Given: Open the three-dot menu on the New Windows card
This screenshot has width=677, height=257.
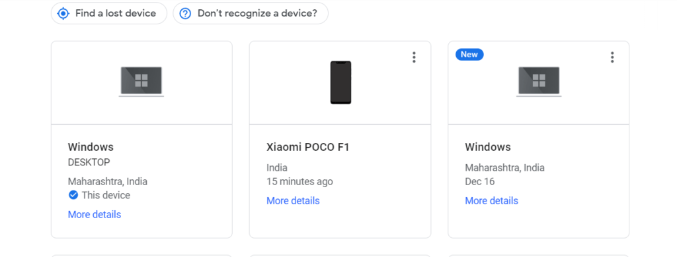Looking at the screenshot, I should [612, 57].
